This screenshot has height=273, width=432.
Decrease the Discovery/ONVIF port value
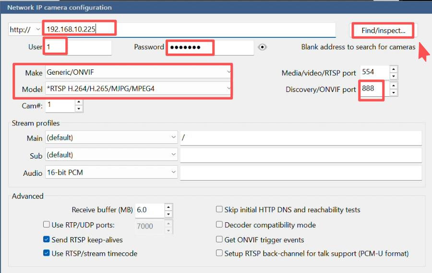click(x=394, y=92)
